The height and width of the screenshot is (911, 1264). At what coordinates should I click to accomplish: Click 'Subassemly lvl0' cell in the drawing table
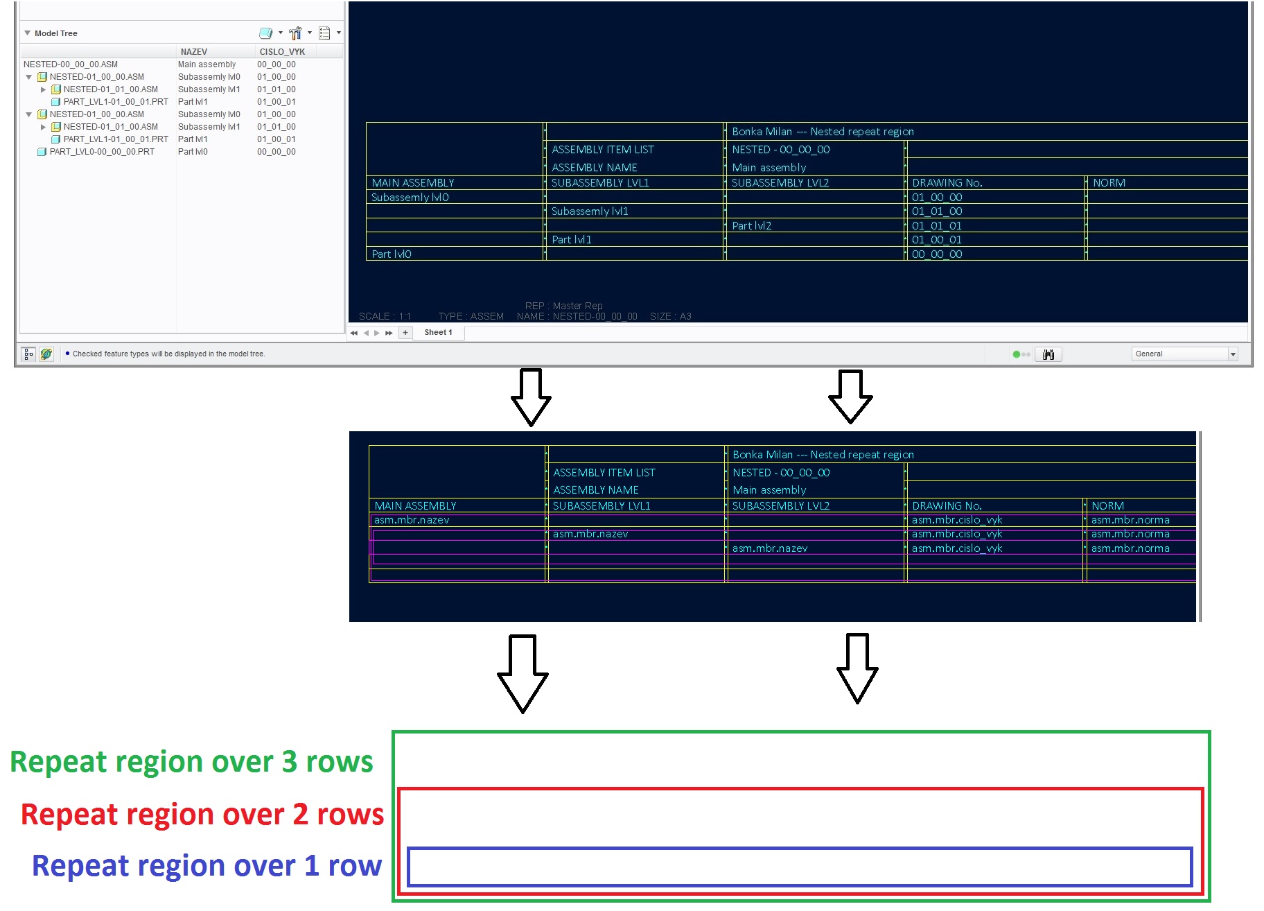[x=410, y=198]
